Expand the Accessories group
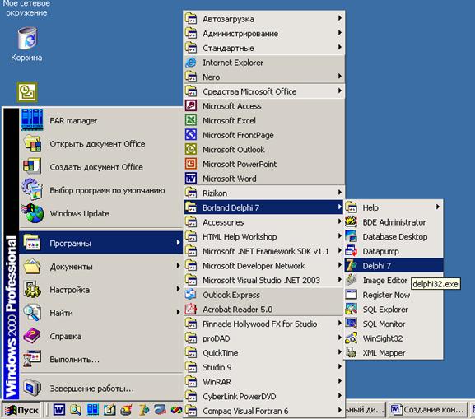475x419 pixels. coord(264,222)
